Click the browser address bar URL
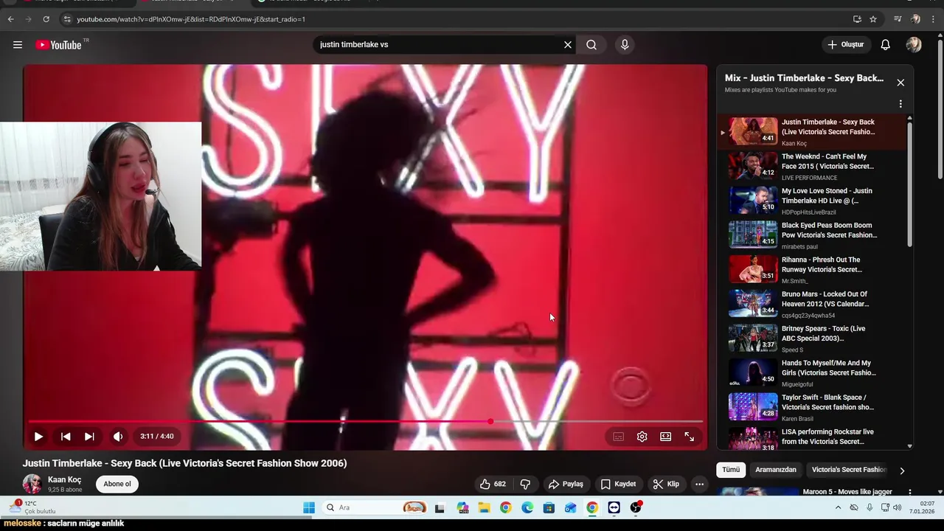The width and height of the screenshot is (944, 531). 191,19
